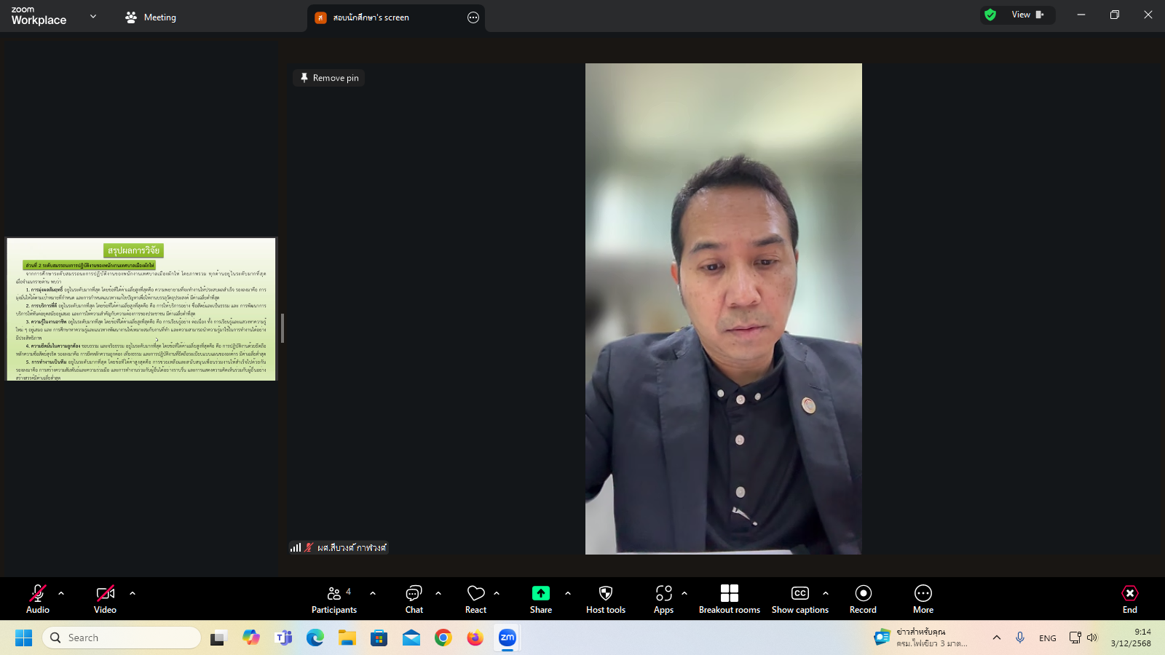This screenshot has height=655, width=1165.
Task: Select the shared screen slide thumbnail
Action: pyautogui.click(x=141, y=309)
